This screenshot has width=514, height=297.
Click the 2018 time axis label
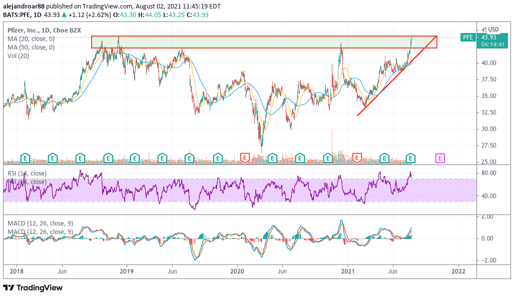coord(17,271)
